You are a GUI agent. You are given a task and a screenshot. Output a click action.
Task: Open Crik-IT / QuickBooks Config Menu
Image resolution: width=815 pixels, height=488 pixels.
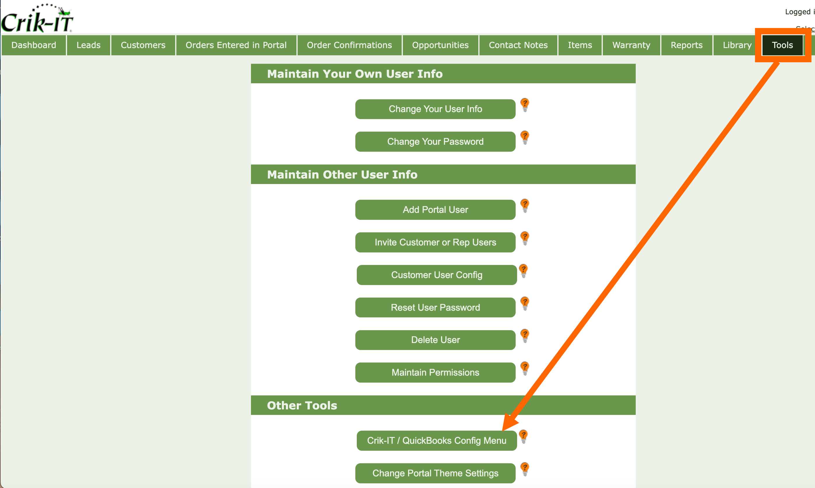point(436,440)
